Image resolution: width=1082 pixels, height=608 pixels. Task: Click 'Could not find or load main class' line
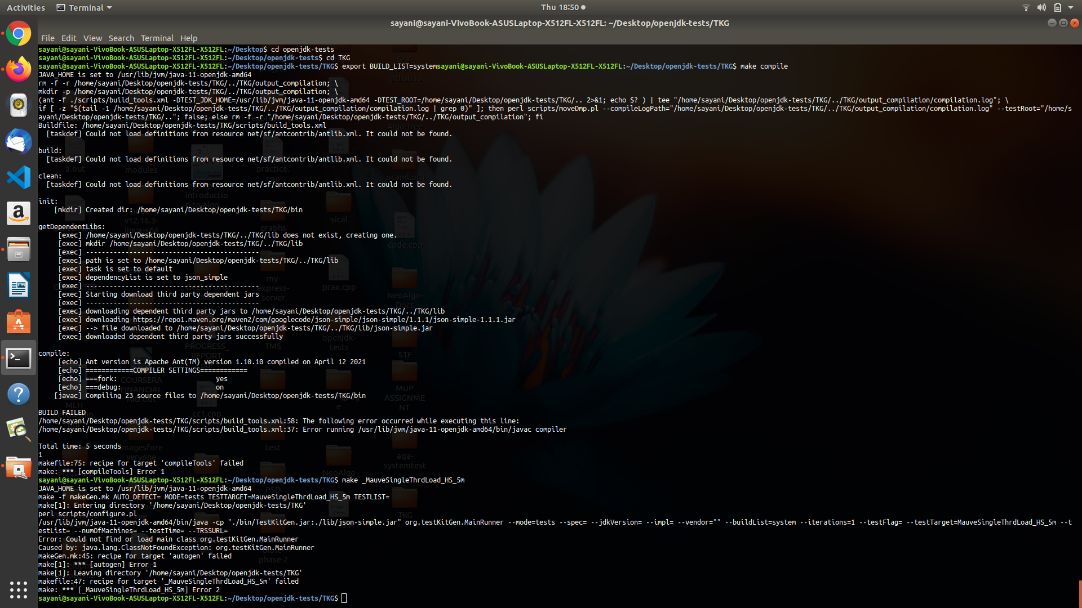[168, 539]
